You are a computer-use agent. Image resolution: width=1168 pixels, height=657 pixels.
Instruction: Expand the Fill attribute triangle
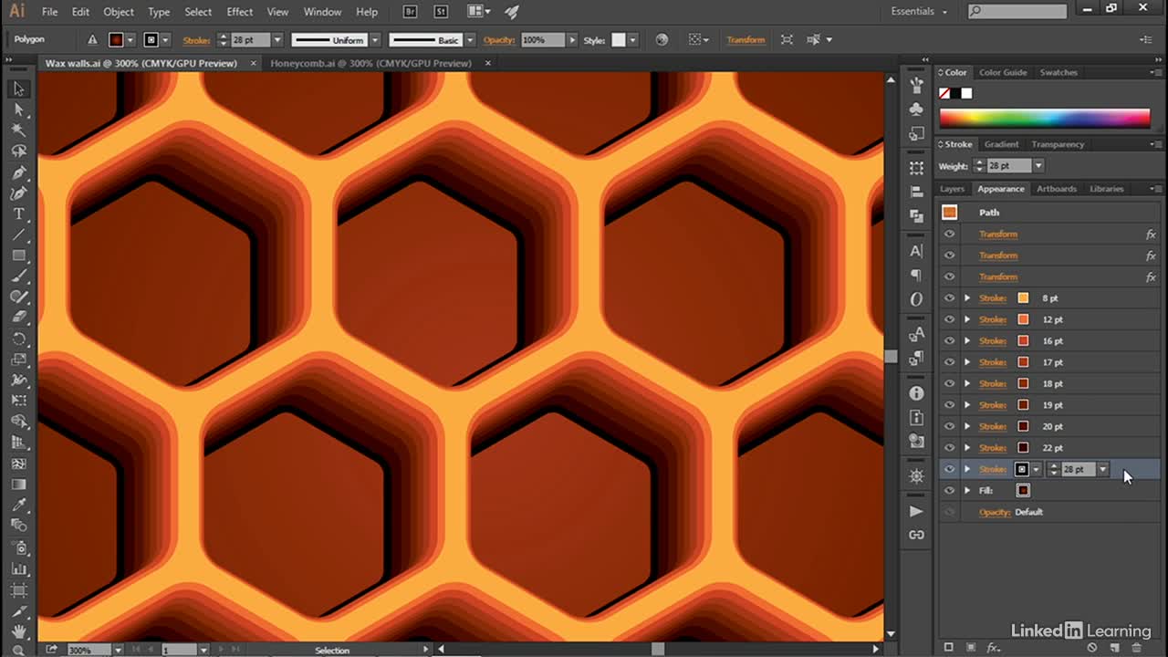967,490
